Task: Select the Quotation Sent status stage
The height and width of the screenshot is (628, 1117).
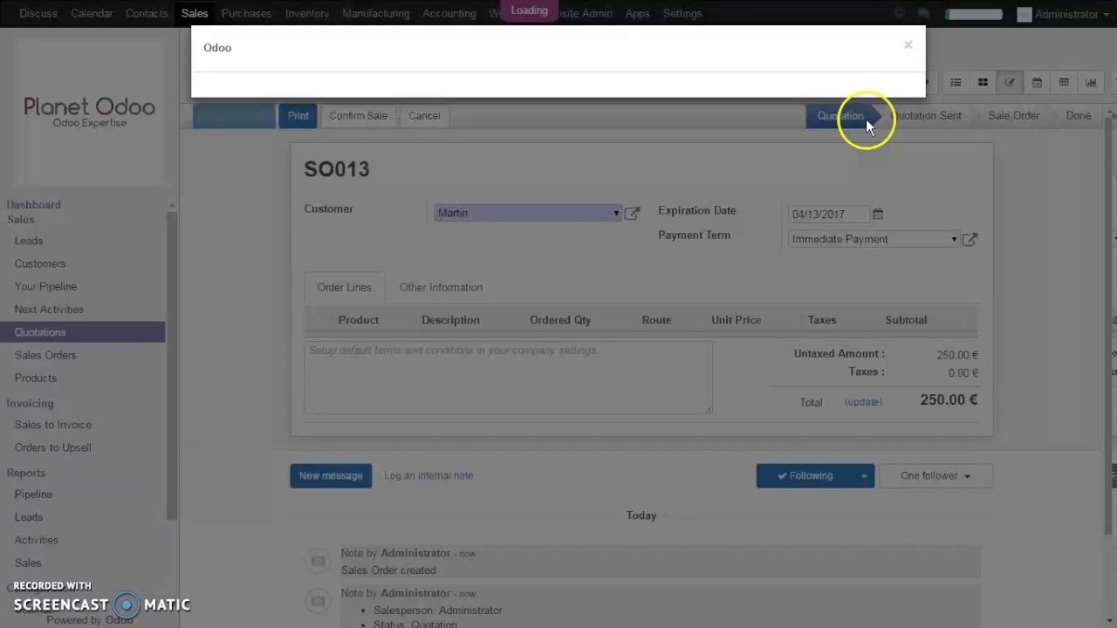Action: [927, 116]
